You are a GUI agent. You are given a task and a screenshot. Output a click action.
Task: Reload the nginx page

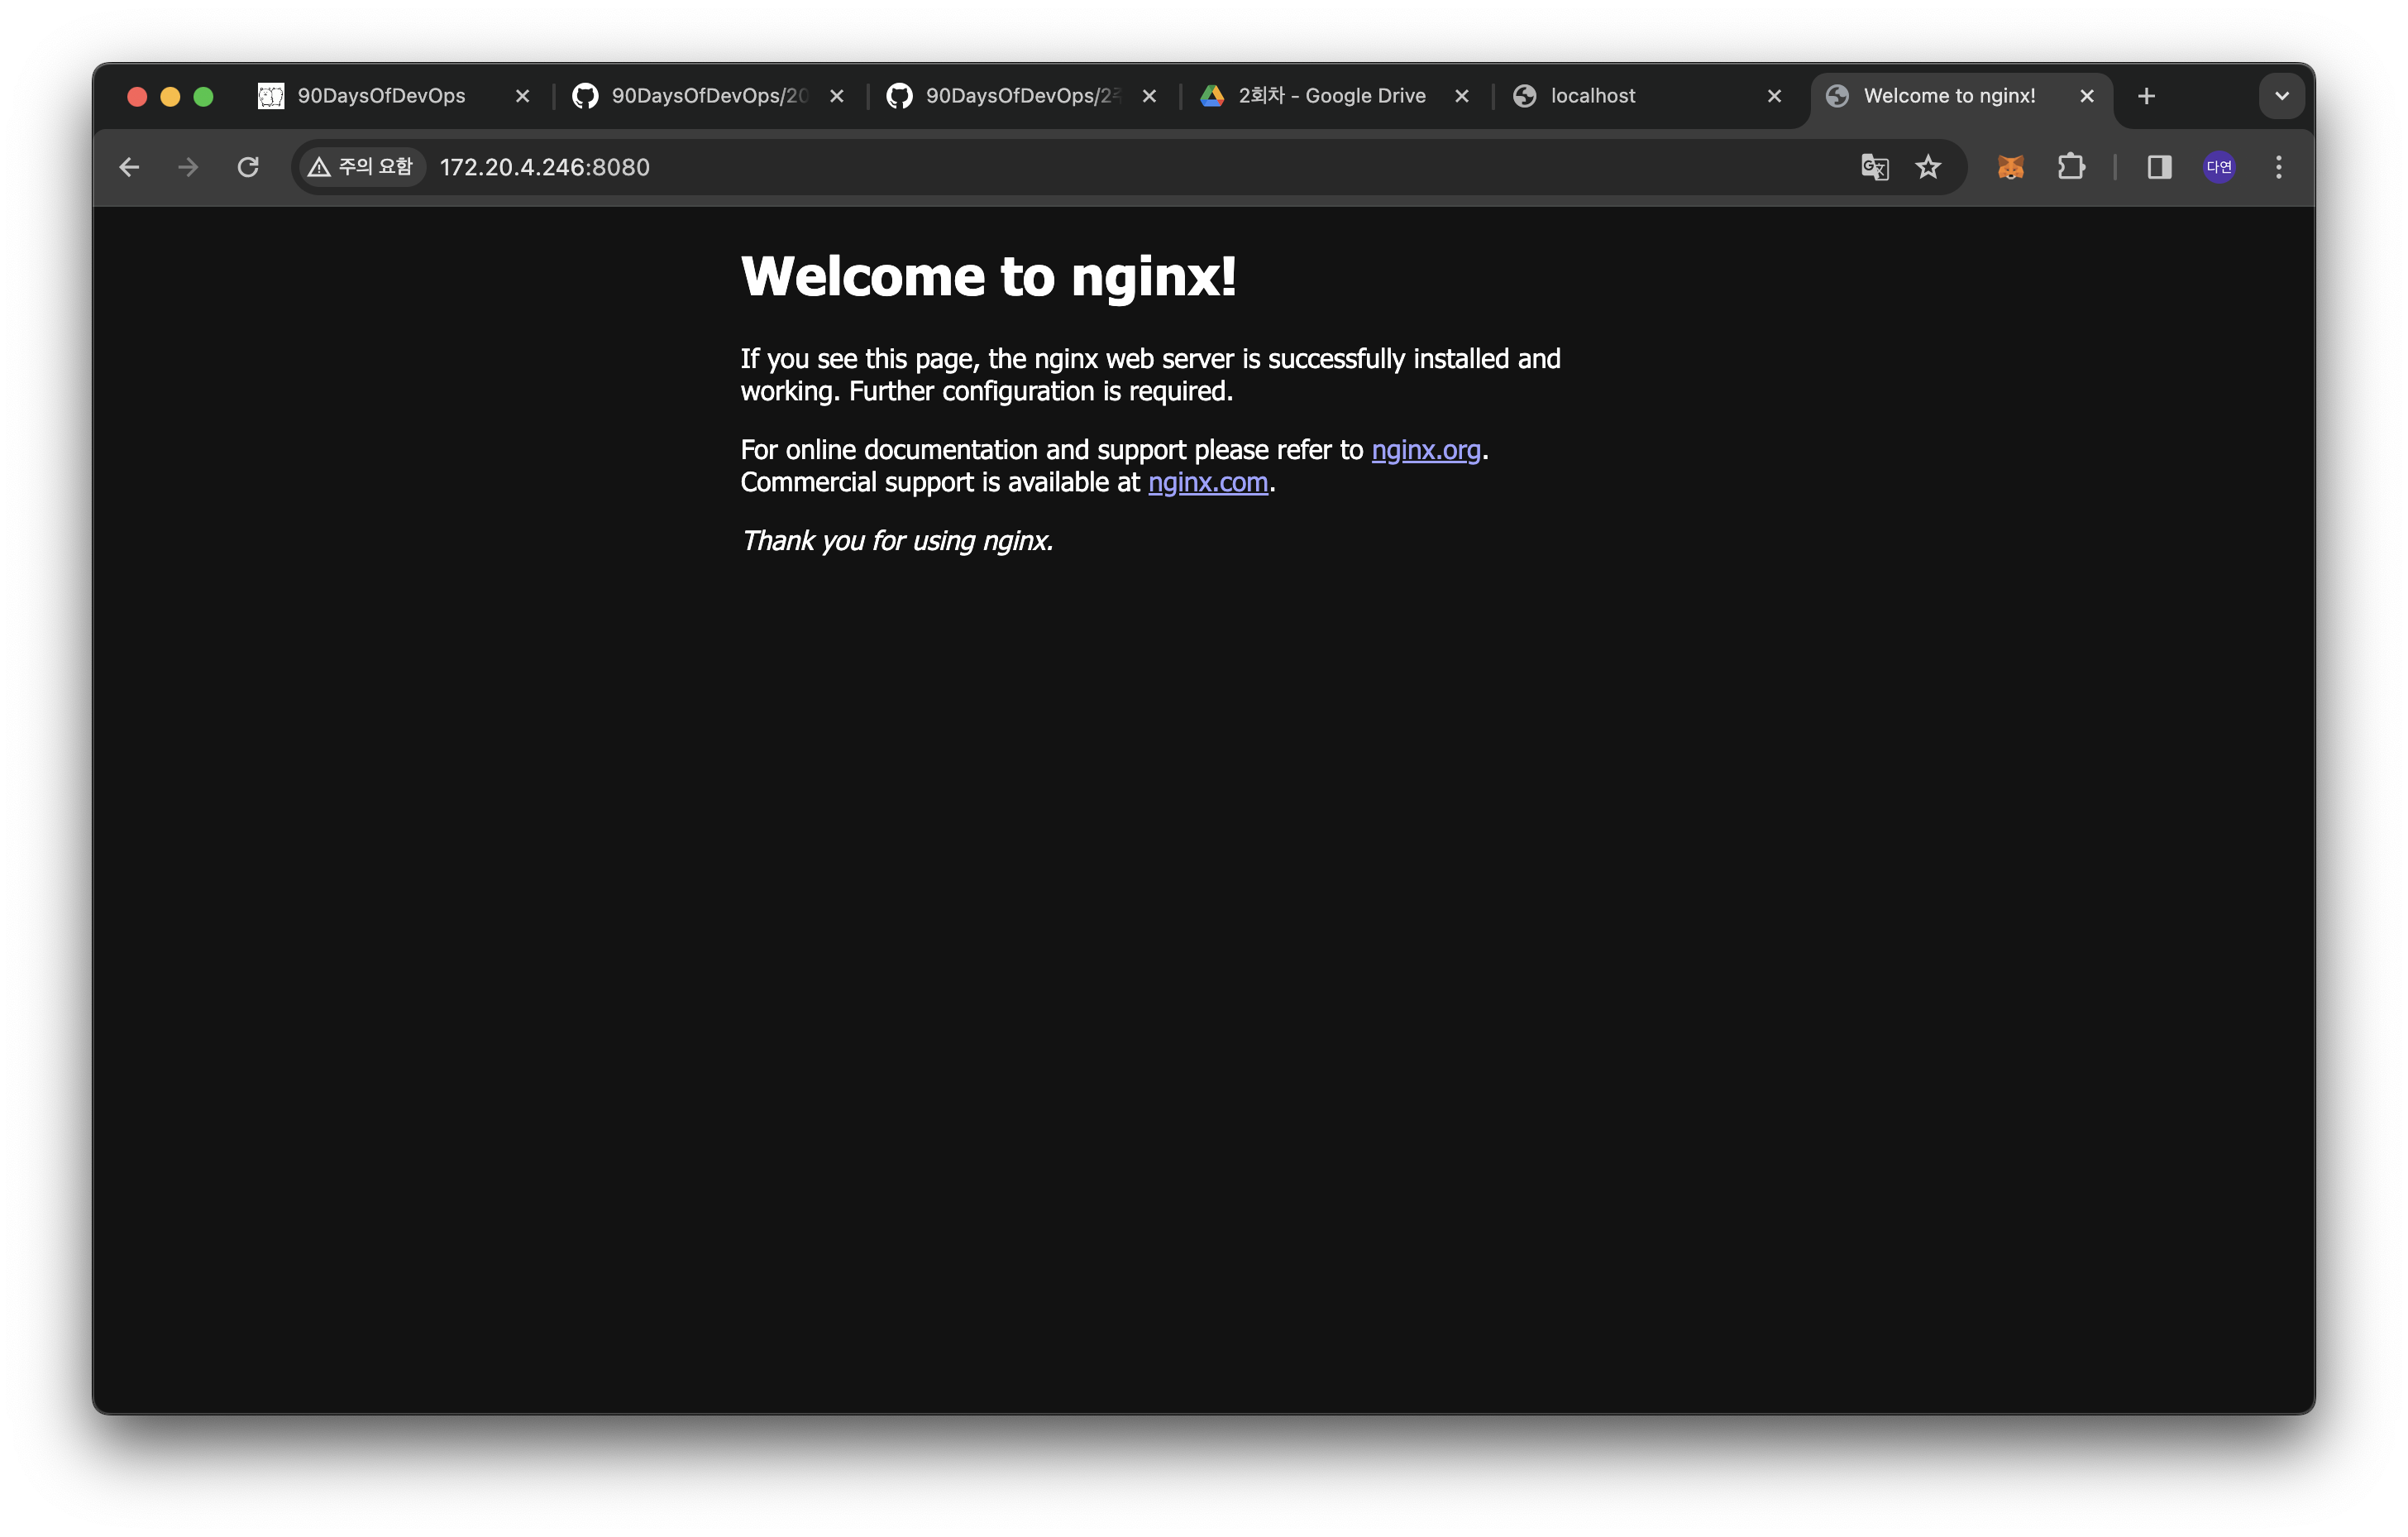pos(248,167)
